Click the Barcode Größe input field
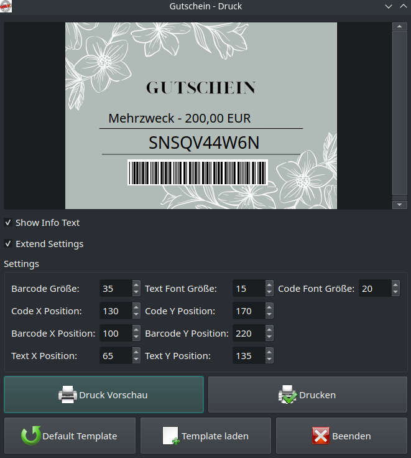This screenshot has height=458, width=411. 116,288
